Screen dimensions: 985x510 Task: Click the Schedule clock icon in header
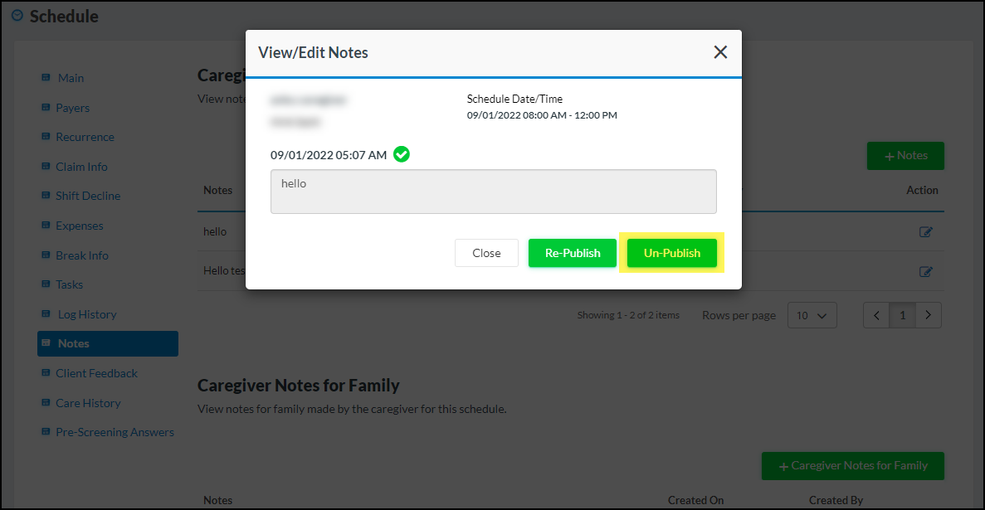(x=17, y=16)
